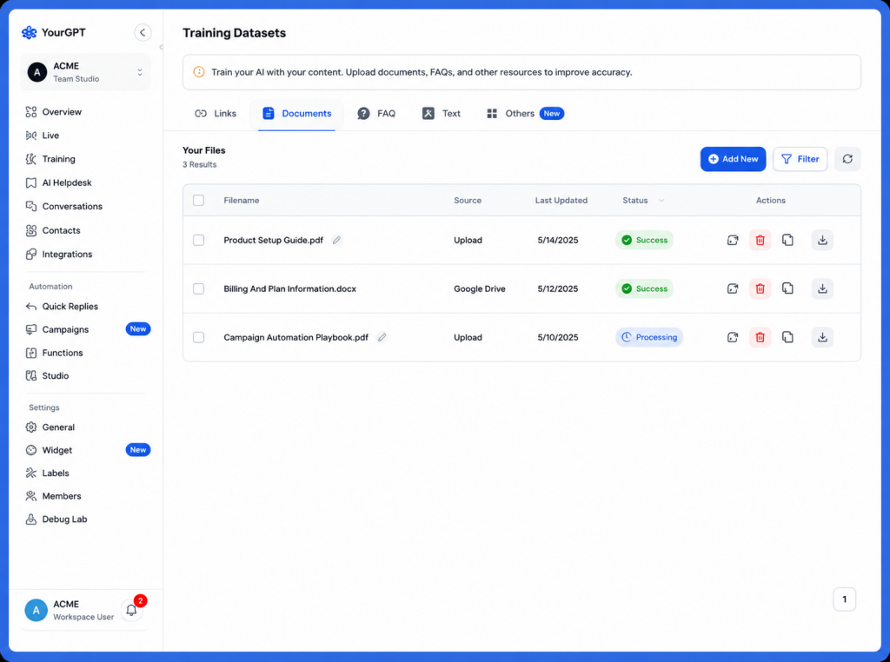Screen dimensions: 890x662
Task: Retrain Billing And Plan Information.docx icon
Action: [733, 288]
